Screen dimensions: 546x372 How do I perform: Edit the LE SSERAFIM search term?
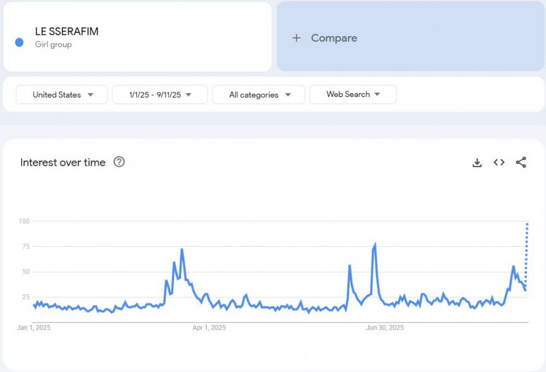click(67, 31)
